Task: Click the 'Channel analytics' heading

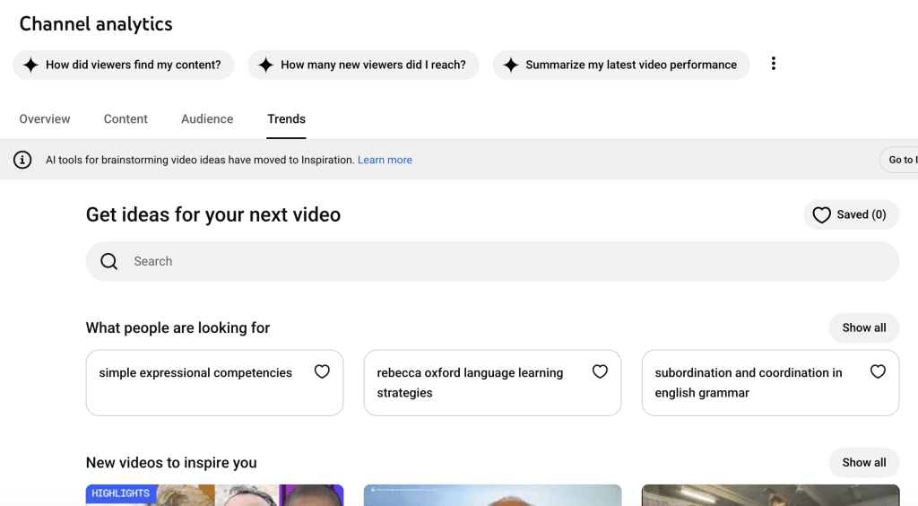Action: [x=96, y=24]
